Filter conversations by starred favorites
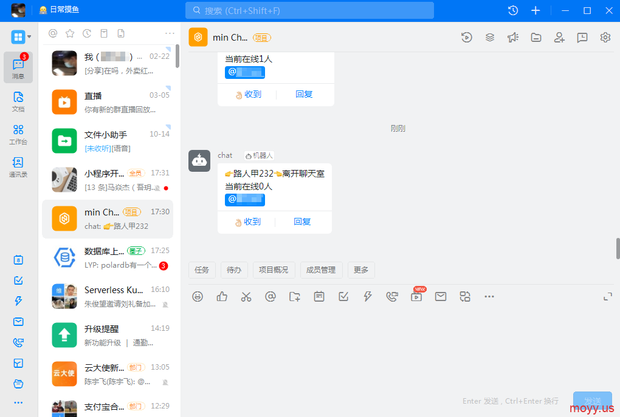 coord(70,33)
